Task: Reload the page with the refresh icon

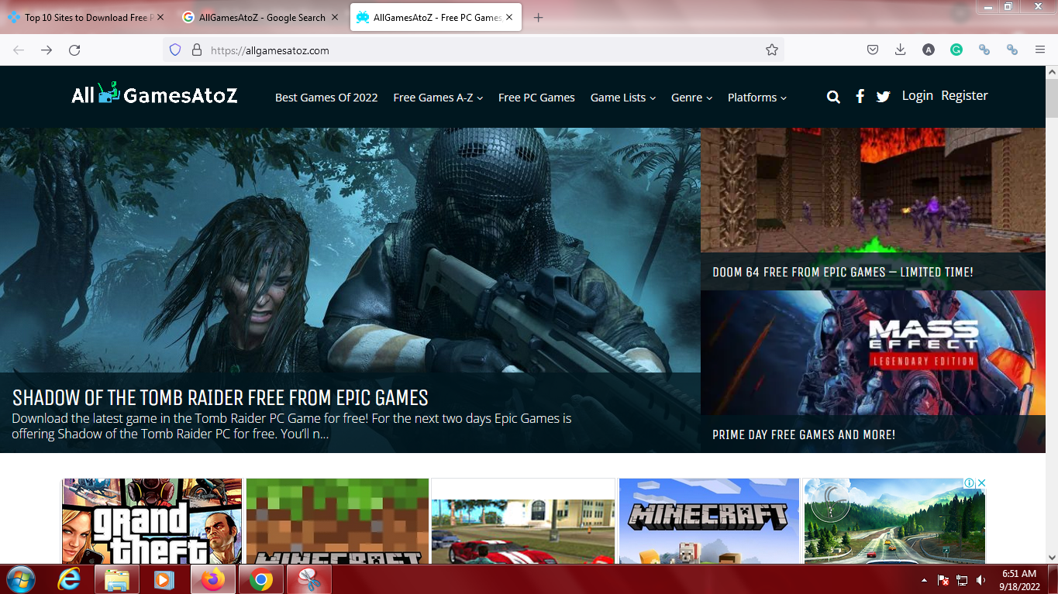Action: pos(74,50)
